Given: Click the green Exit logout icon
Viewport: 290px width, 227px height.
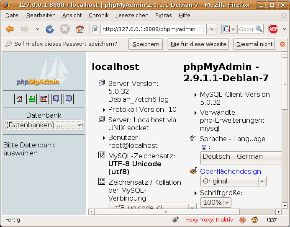Looking at the screenshot, I should click(32, 99).
